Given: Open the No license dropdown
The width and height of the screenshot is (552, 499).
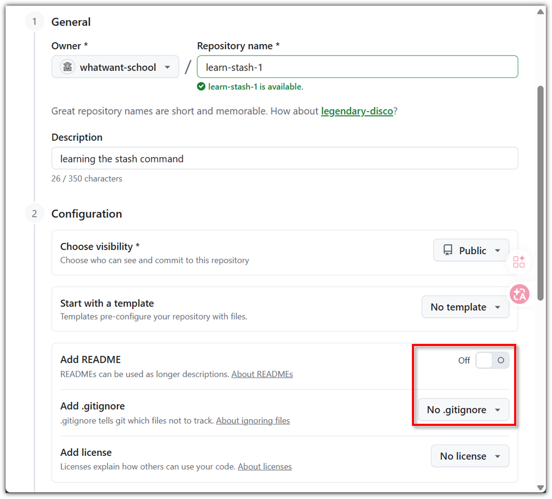Looking at the screenshot, I should 470,456.
